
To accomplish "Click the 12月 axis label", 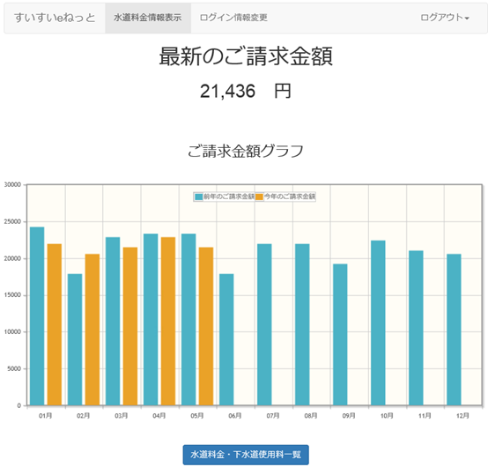I will coord(462,416).
